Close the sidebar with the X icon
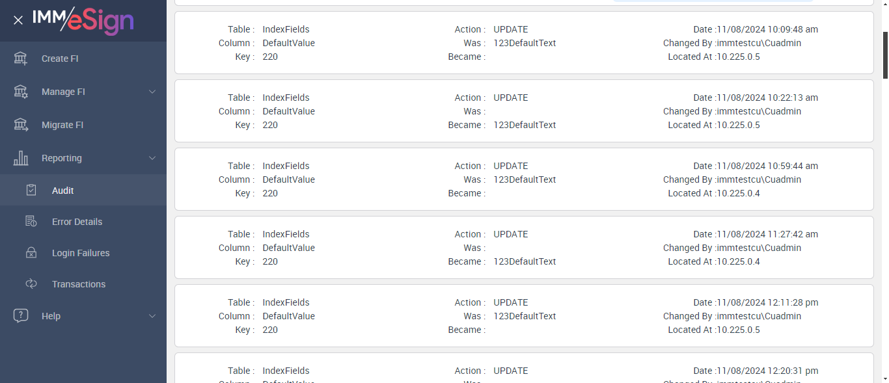The height and width of the screenshot is (383, 889). tap(18, 20)
